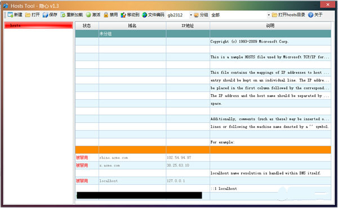
Task: Click the 分组 (Group) icon
Action: click(196, 15)
